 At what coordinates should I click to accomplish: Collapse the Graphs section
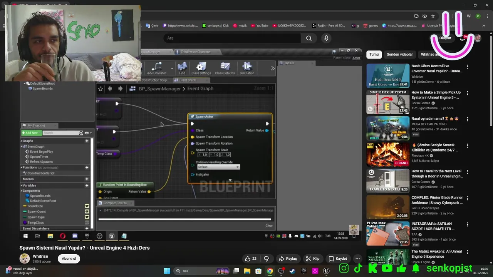point(22,141)
